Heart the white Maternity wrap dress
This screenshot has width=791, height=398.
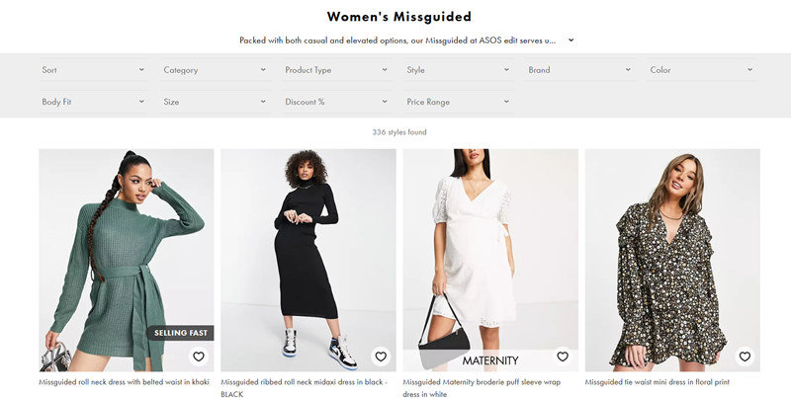(x=563, y=357)
